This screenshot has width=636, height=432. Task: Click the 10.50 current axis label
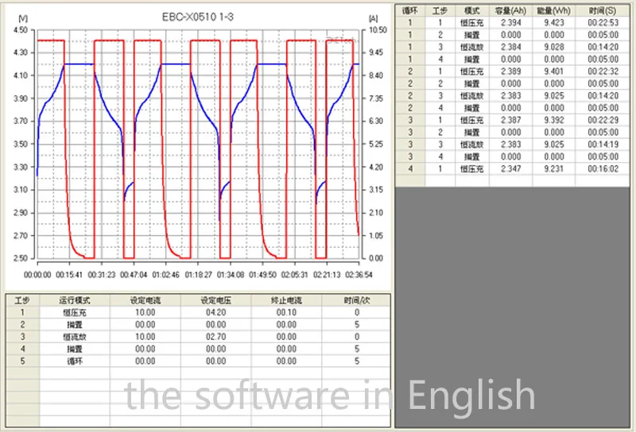click(x=378, y=30)
